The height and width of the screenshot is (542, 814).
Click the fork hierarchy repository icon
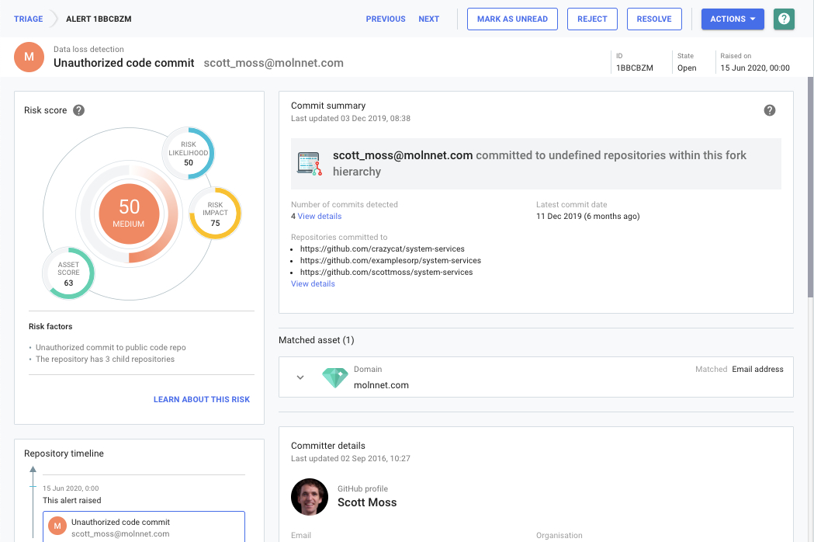click(310, 164)
